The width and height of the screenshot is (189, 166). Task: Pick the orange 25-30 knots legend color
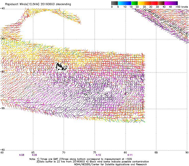148,3
